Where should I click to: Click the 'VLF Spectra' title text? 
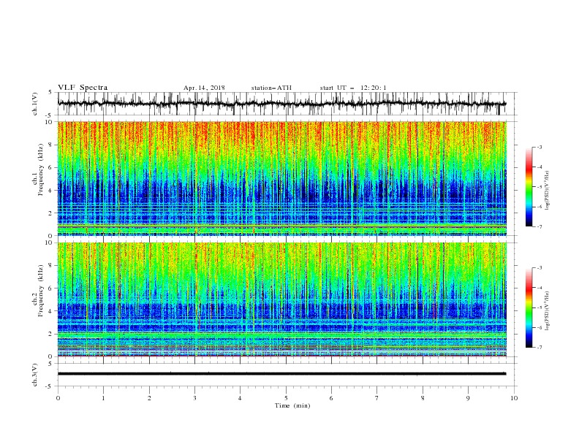pyautogui.click(x=83, y=88)
